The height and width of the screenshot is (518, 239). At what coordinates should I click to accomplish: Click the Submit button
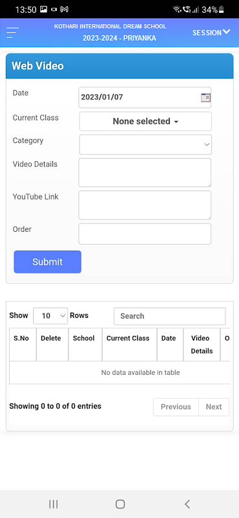coord(47,262)
